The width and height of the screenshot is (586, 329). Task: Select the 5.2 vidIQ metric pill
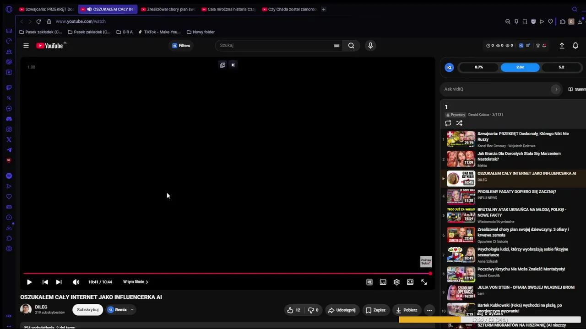pos(561,67)
